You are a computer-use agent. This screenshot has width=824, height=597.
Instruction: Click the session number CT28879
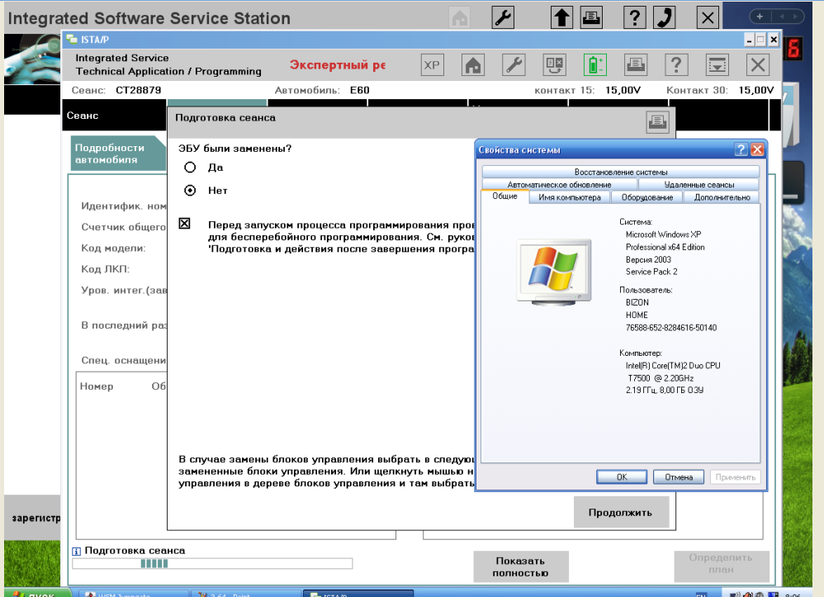(139, 90)
